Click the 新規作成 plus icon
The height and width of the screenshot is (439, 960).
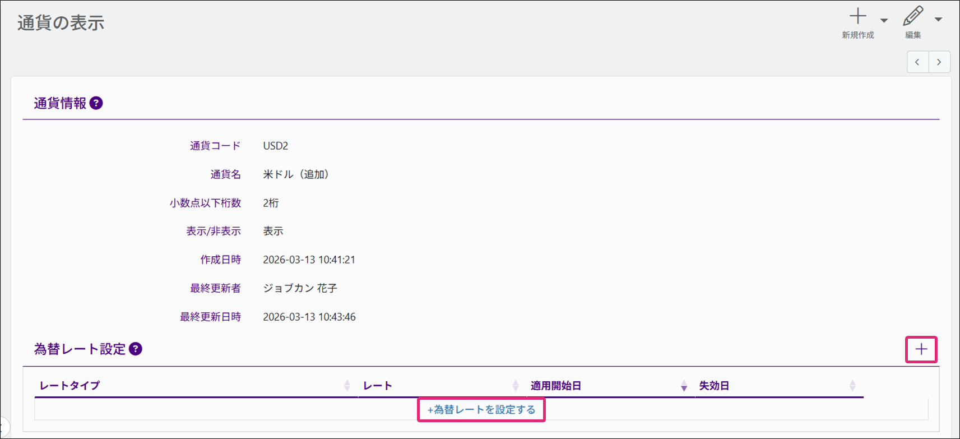click(x=857, y=17)
